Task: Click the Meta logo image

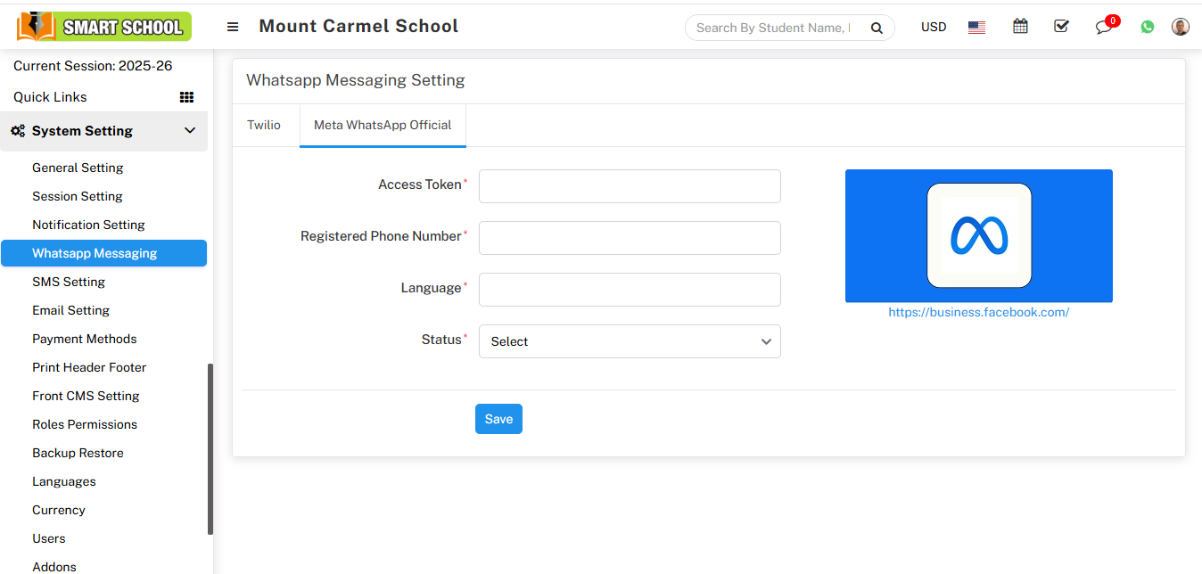Action: click(x=979, y=235)
